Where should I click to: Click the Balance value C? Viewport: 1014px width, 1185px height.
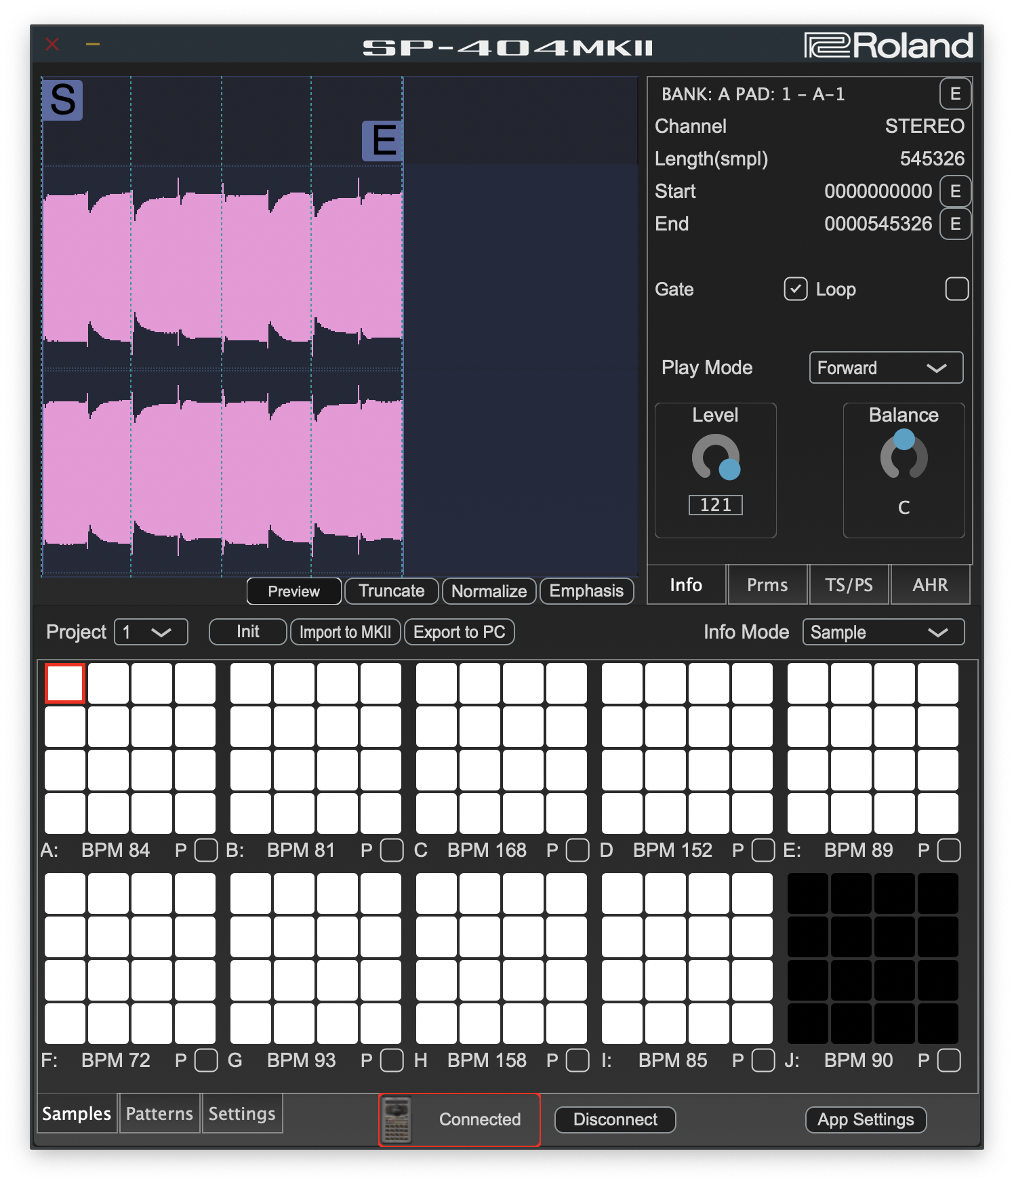point(904,507)
